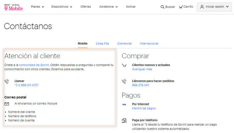Expand the Dispositivos dropdown menu

(x=62, y=7)
